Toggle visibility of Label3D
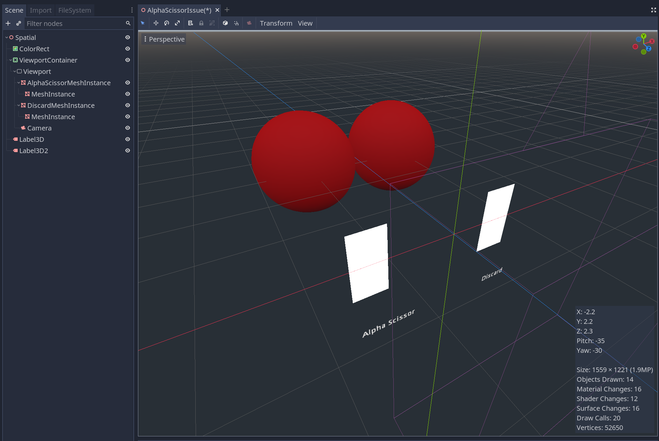 [x=127, y=139]
